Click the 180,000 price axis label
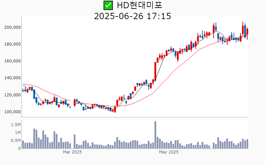The height and width of the screenshot is (165, 265). tap(12, 44)
